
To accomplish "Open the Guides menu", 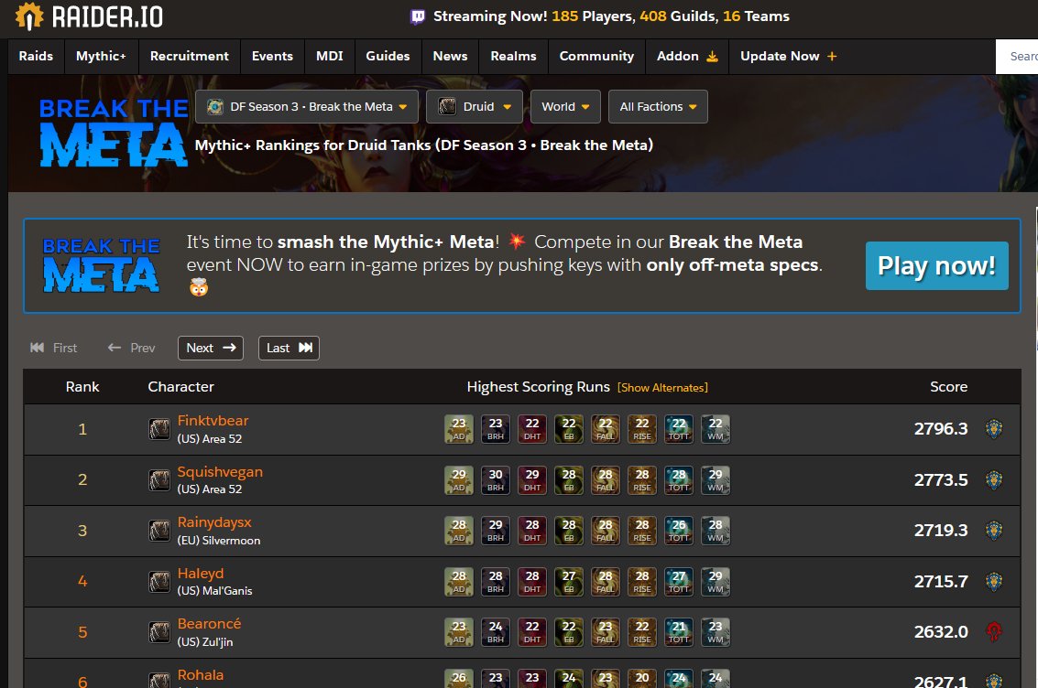I will tap(388, 56).
